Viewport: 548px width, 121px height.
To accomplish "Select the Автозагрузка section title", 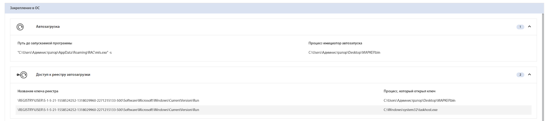I will 48,27.
